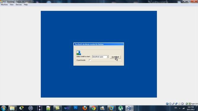This screenshot has width=198, height=111.
Task: Click the Start shell button
Action: (x=115, y=57)
